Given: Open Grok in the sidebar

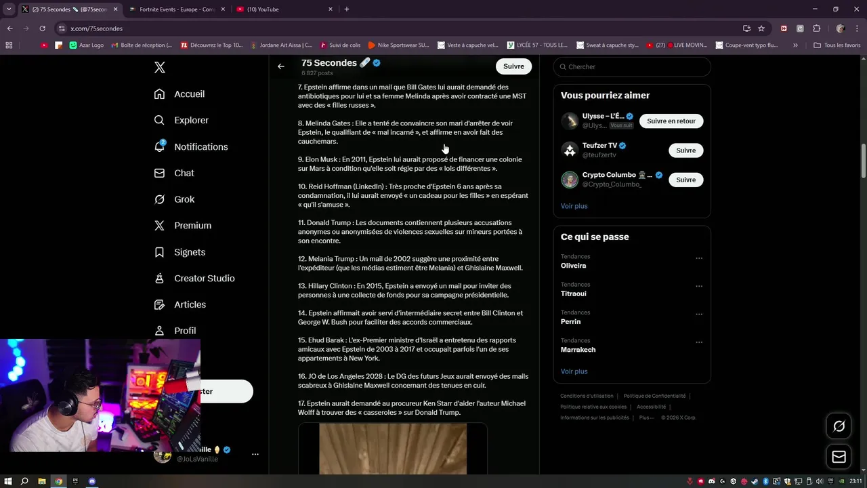Looking at the screenshot, I should (174, 199).
